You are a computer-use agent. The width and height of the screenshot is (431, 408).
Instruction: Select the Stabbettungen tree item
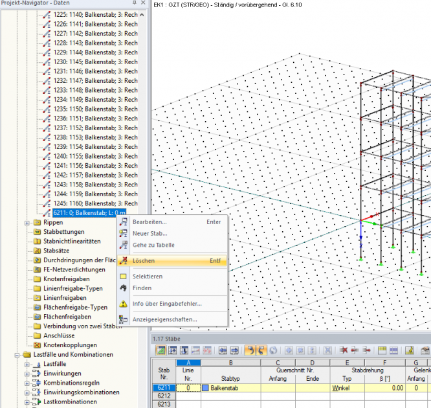[x=64, y=232]
